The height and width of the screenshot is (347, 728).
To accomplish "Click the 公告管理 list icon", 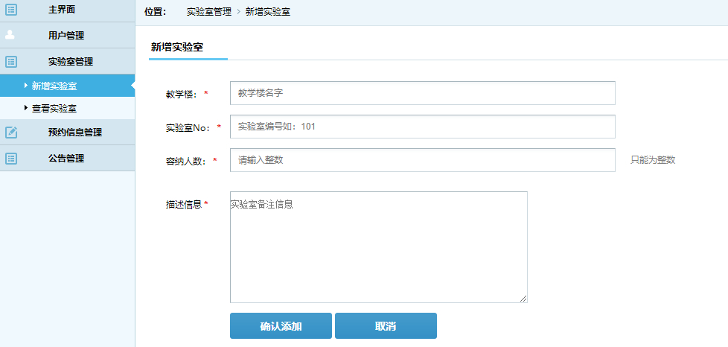I will [x=11, y=159].
